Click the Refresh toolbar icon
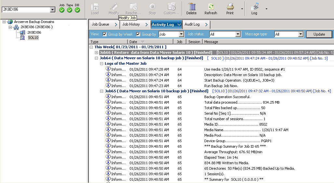 [x=211, y=7]
